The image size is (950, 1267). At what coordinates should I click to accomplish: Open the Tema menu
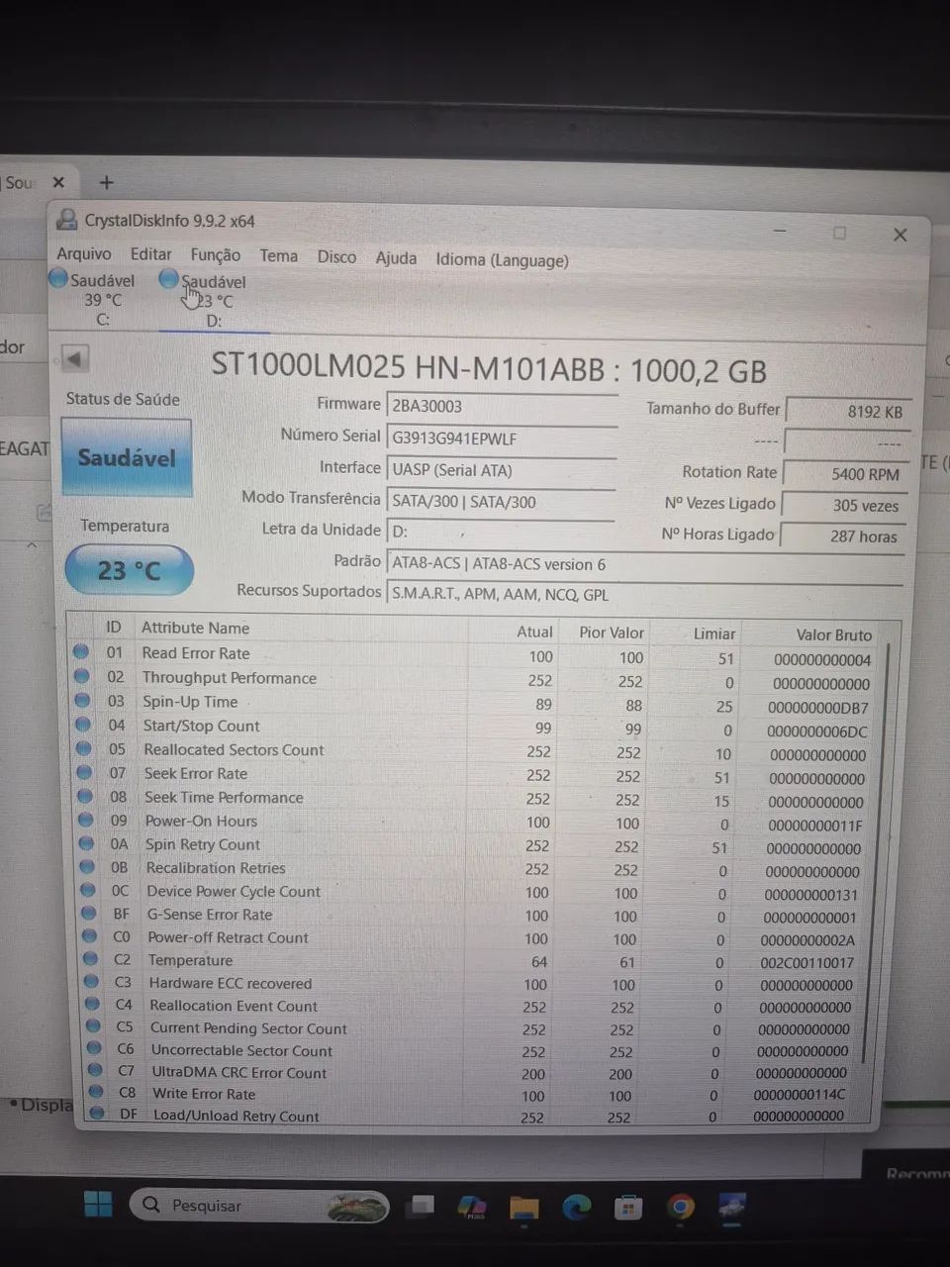point(279,255)
